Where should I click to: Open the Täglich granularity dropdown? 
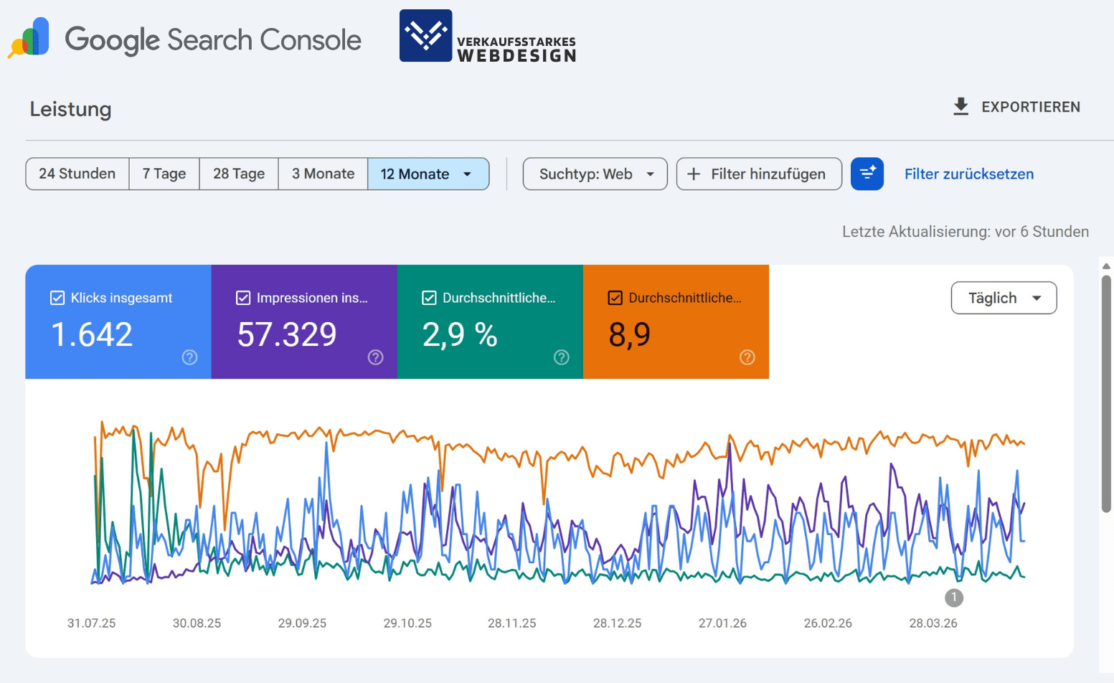(1004, 297)
